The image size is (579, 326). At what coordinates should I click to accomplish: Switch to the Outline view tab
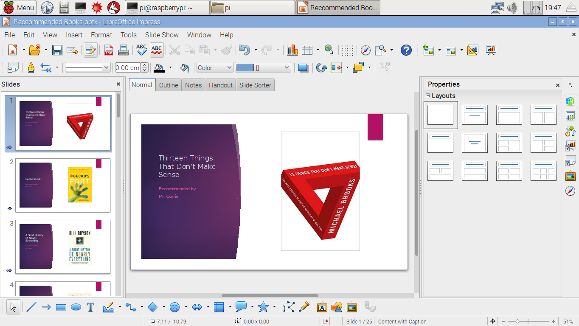pyautogui.click(x=169, y=85)
